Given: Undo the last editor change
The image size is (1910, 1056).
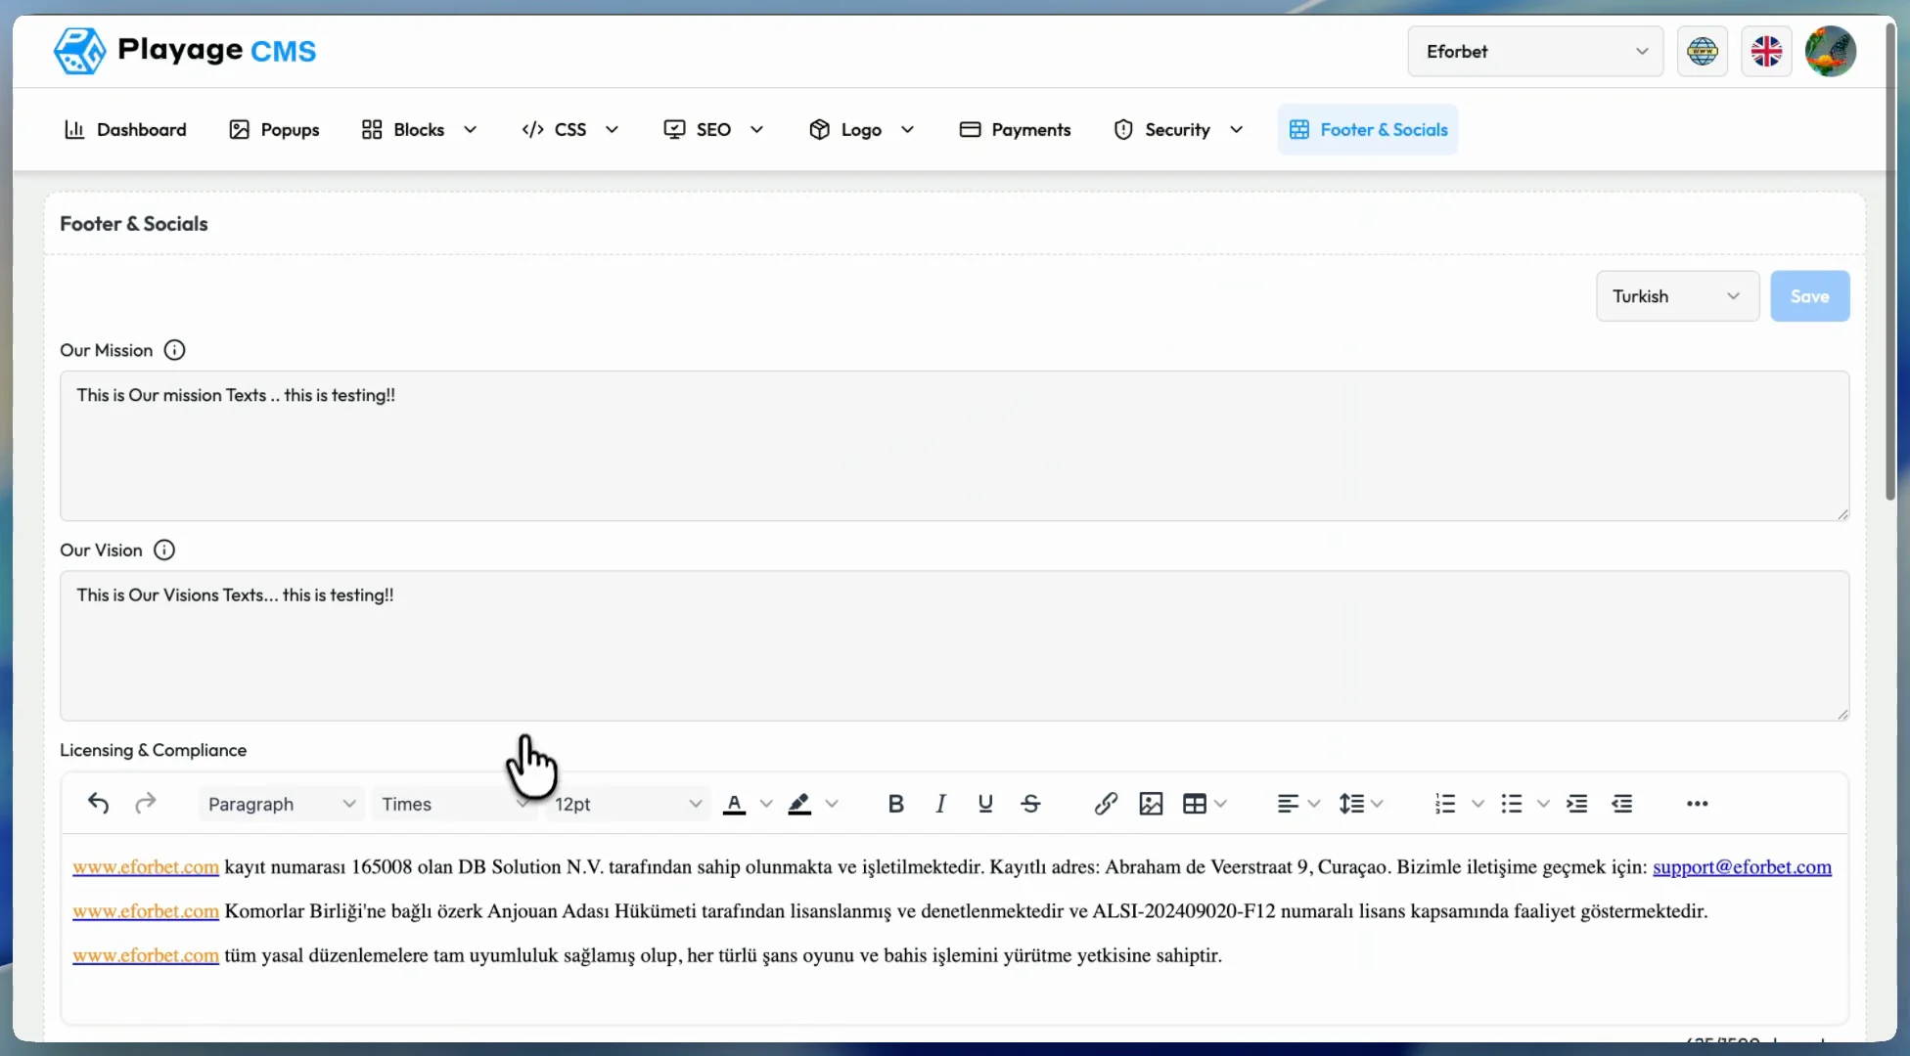Looking at the screenshot, I should (x=98, y=804).
